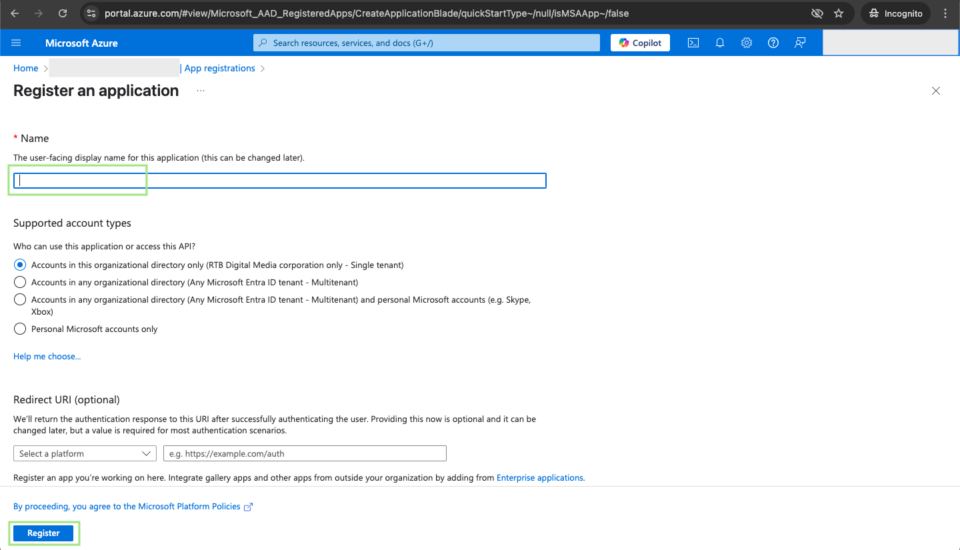Click the Who can use this application question text
This screenshot has height=550, width=960.
(104, 247)
